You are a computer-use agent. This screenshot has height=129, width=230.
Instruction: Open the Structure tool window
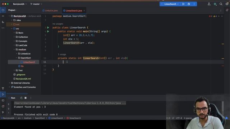coord(3,22)
